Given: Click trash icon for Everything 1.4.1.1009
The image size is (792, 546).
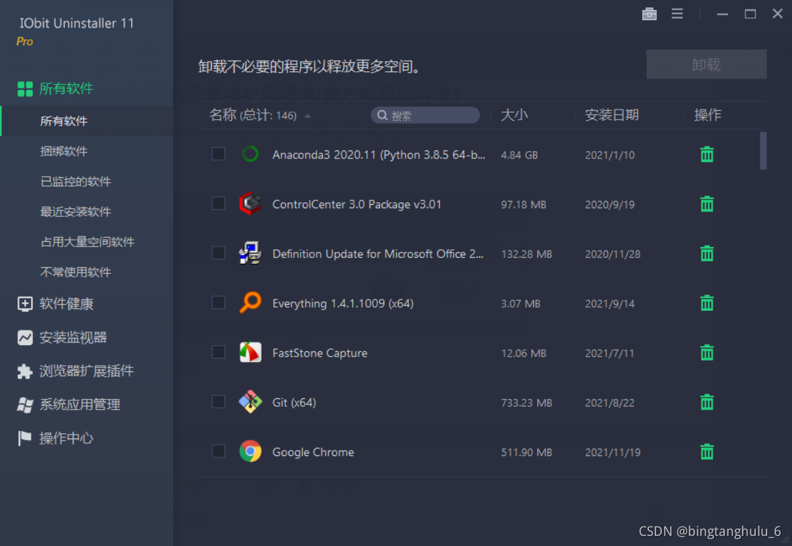Looking at the screenshot, I should (x=707, y=303).
